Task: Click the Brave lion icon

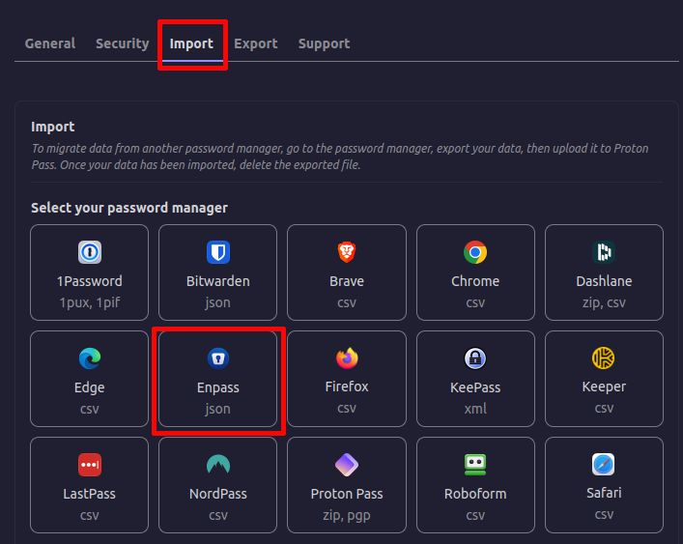Action: point(347,252)
